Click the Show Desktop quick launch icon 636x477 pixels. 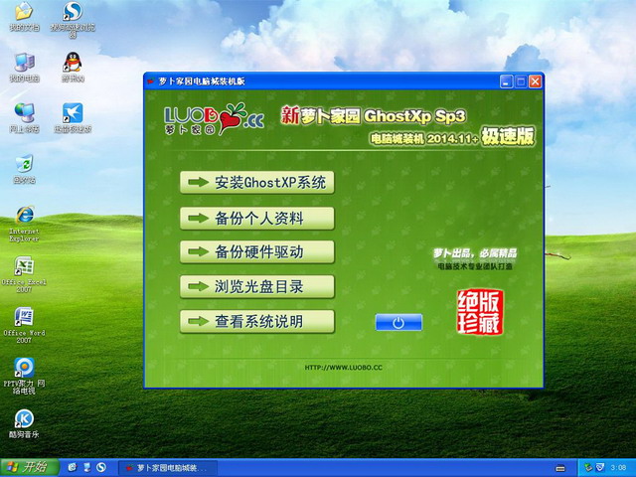pyautogui.click(x=86, y=468)
